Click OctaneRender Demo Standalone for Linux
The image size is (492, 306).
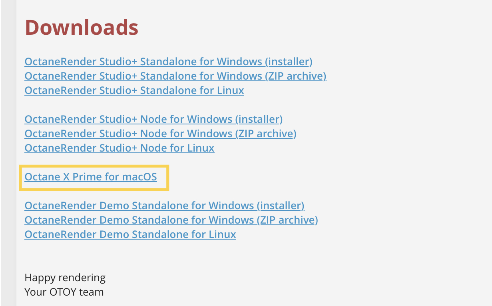click(x=130, y=234)
